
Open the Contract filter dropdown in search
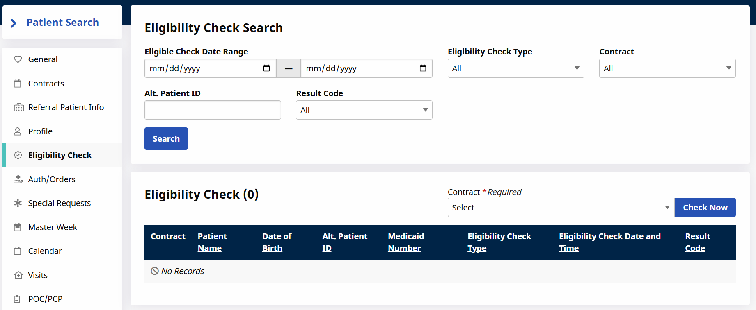[x=667, y=68]
